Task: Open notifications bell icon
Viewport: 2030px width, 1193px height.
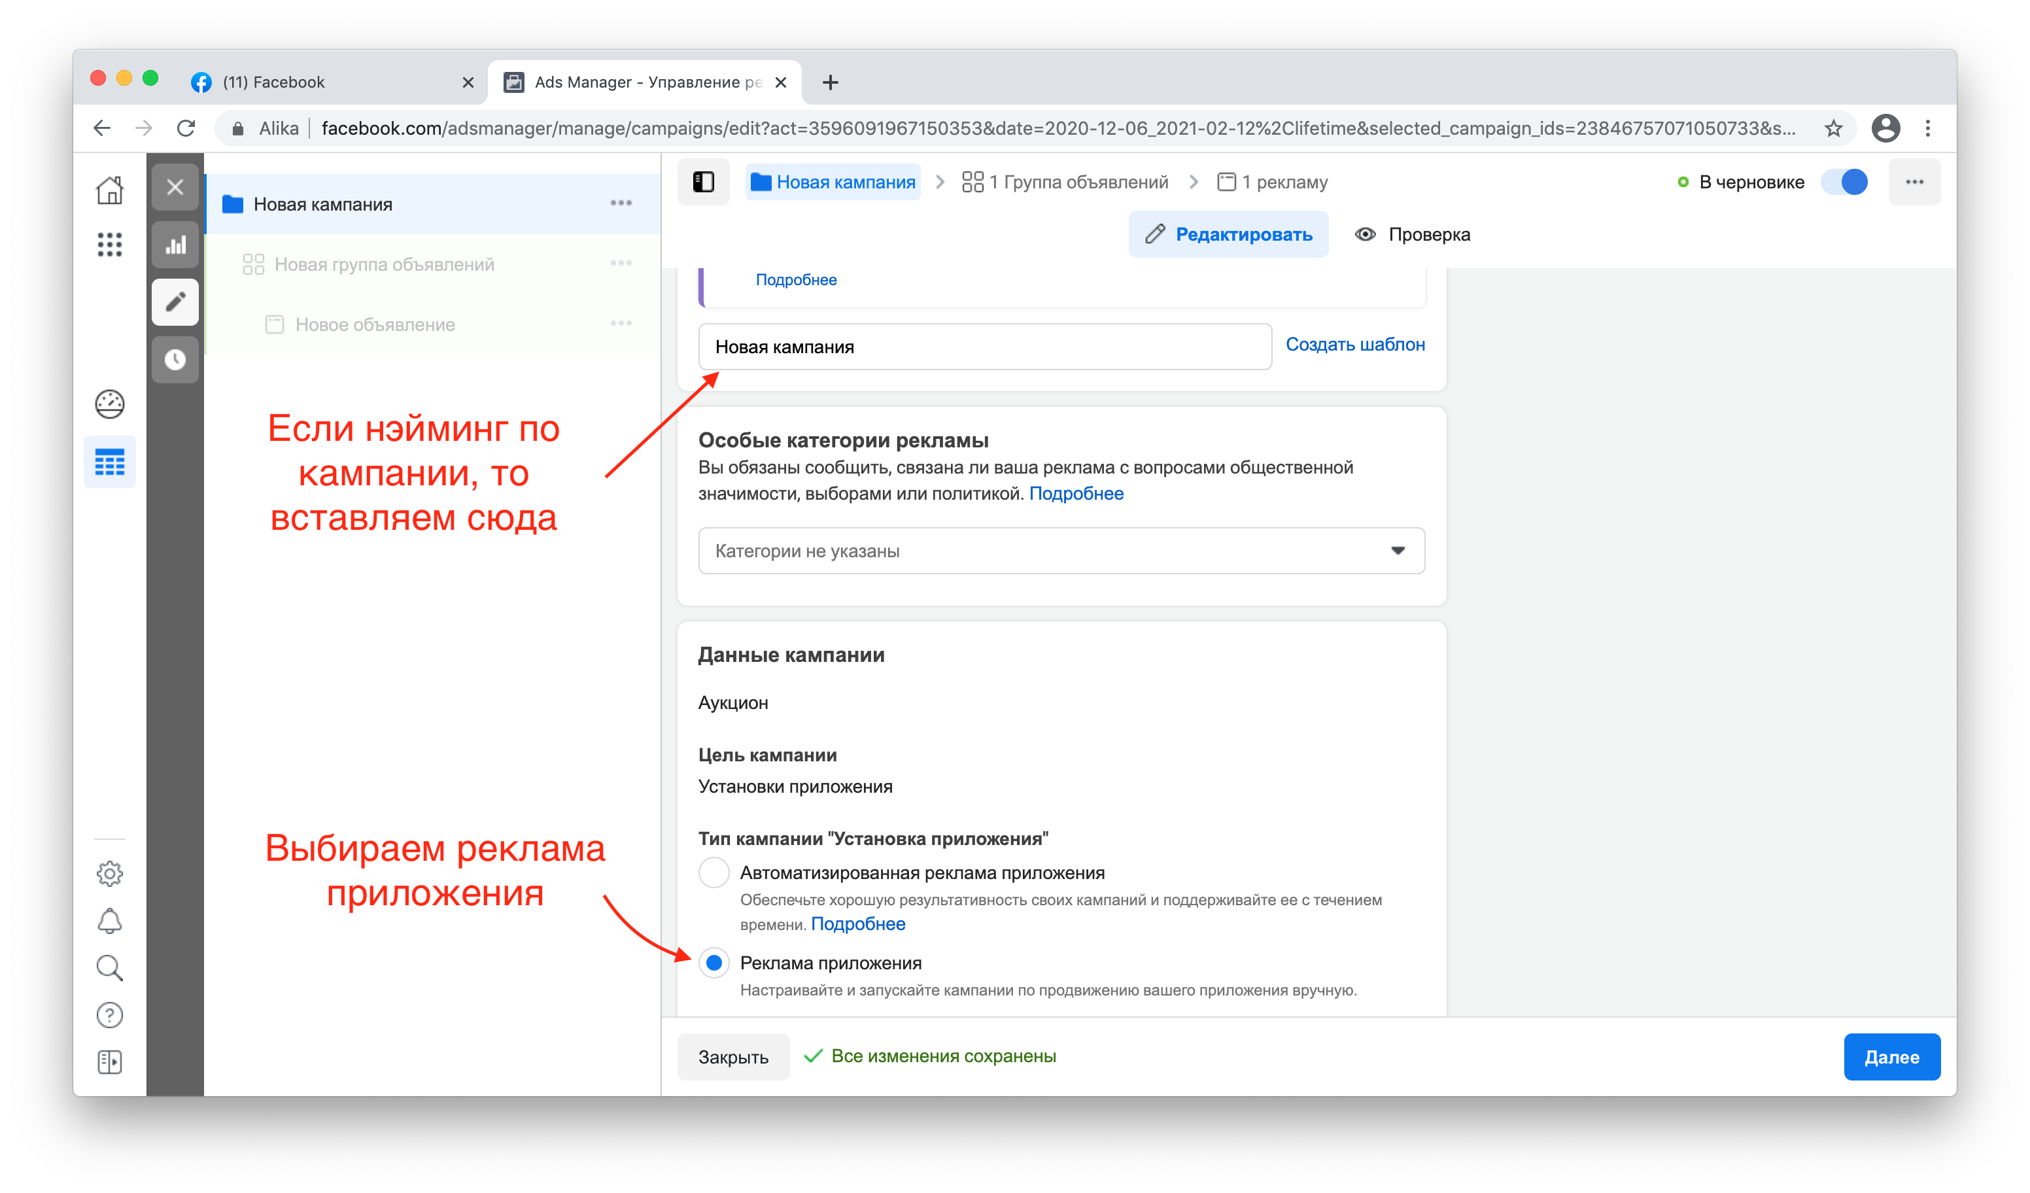Action: [110, 921]
